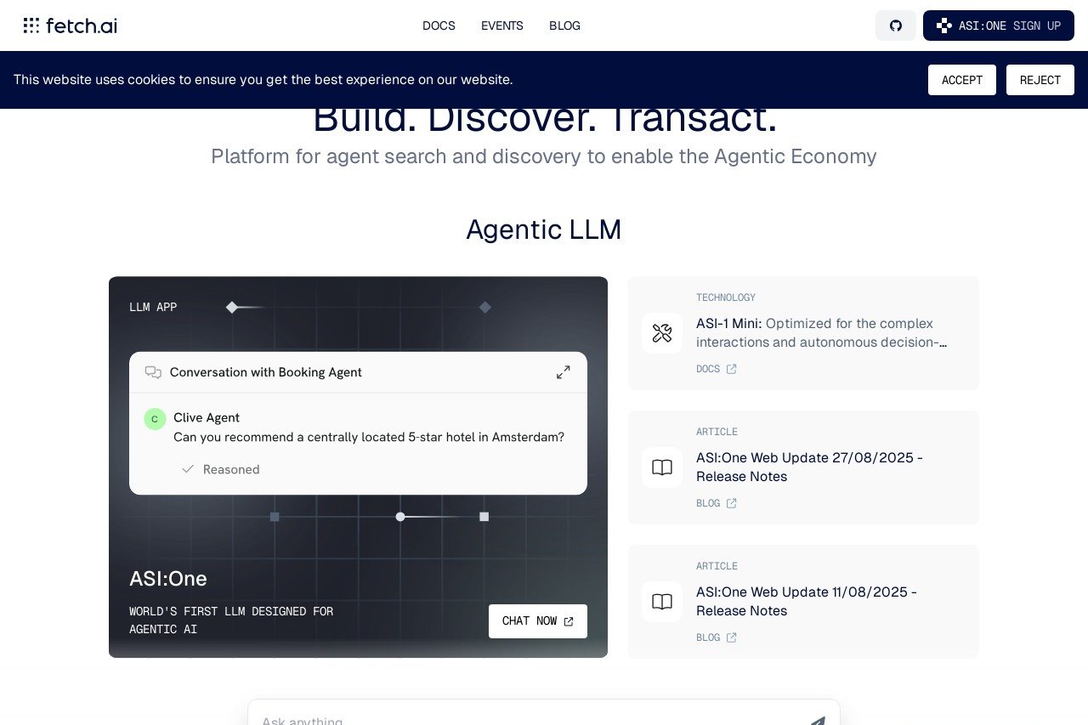Open the EVENTS menu item
Viewport: 1088px width, 725px height.
tap(502, 25)
